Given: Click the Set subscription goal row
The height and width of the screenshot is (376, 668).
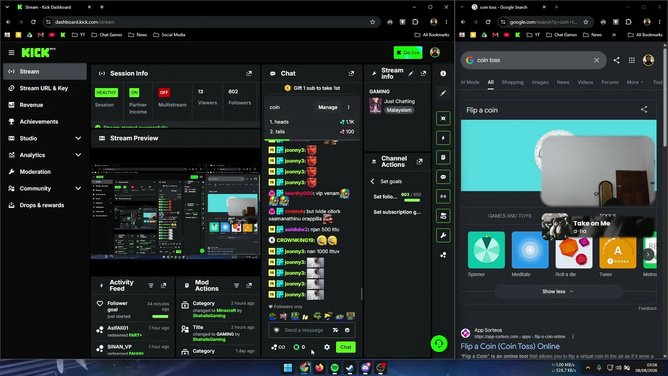Looking at the screenshot, I should click(397, 212).
